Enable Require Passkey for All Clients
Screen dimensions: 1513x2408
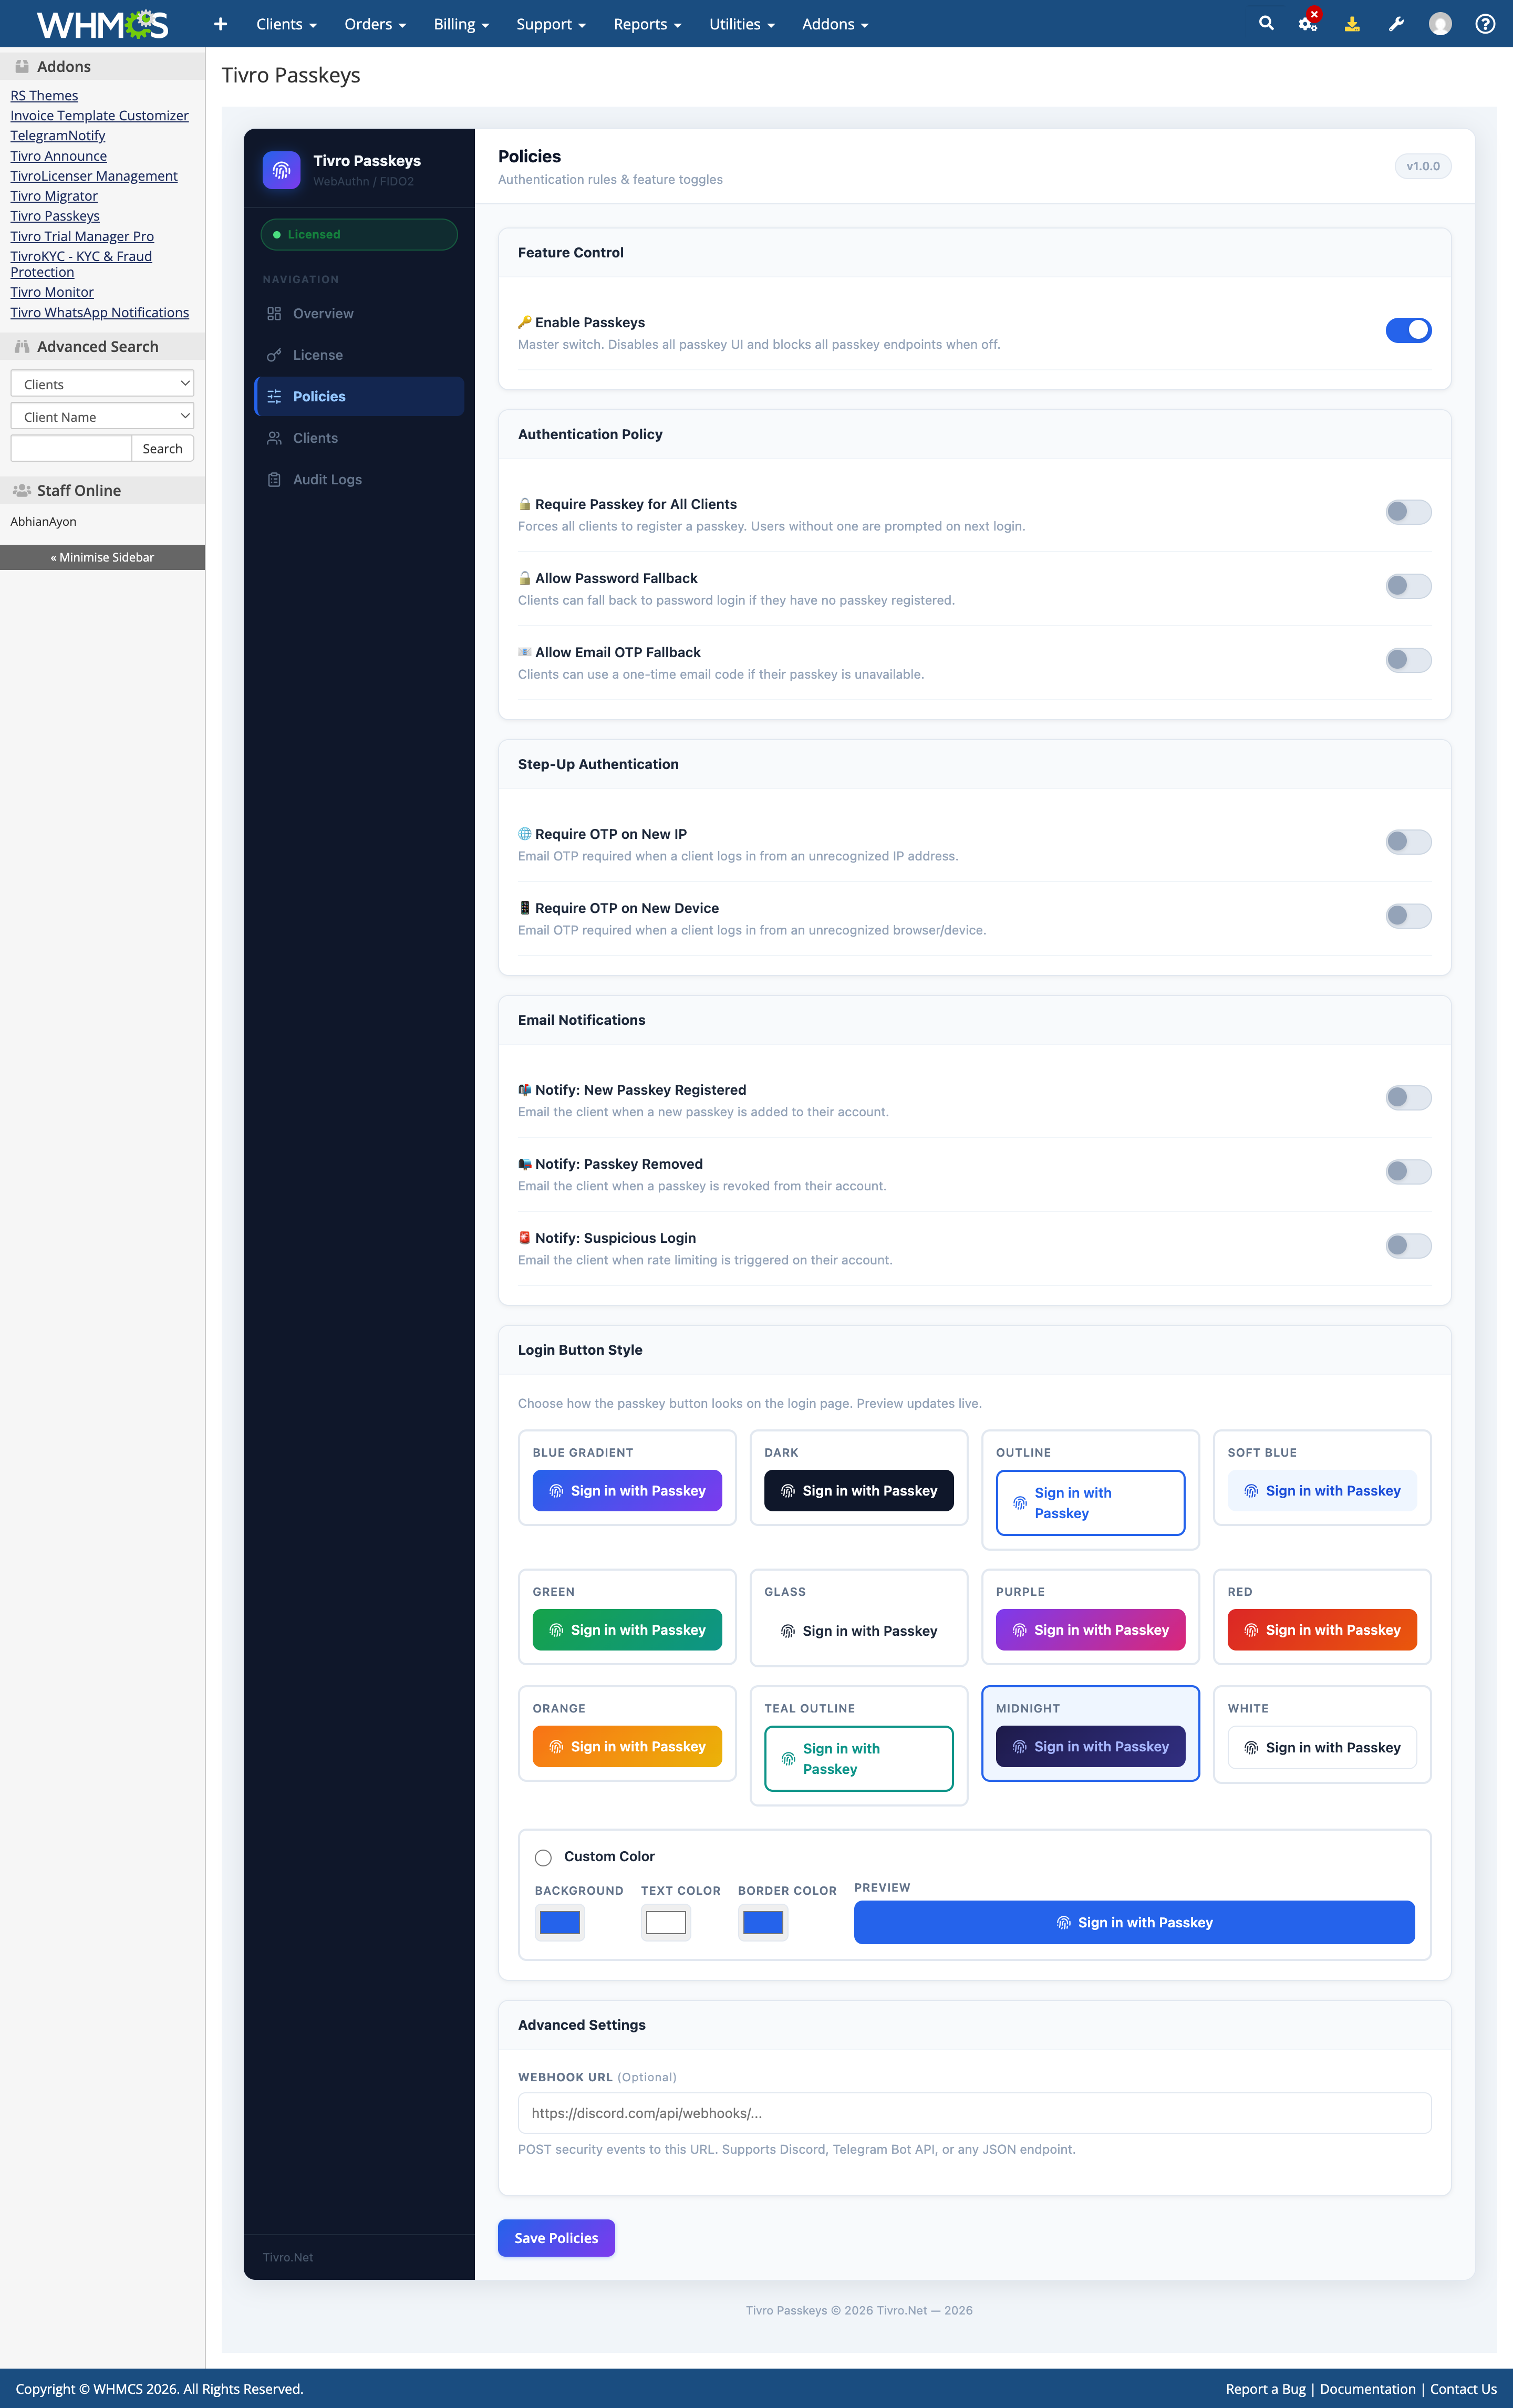(1408, 512)
